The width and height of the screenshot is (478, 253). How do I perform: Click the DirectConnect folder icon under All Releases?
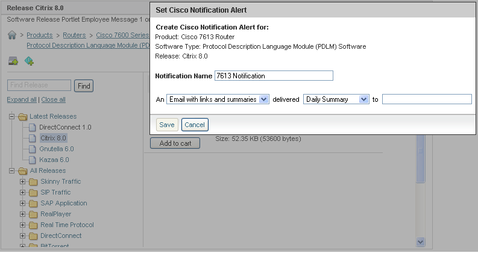tap(33, 236)
